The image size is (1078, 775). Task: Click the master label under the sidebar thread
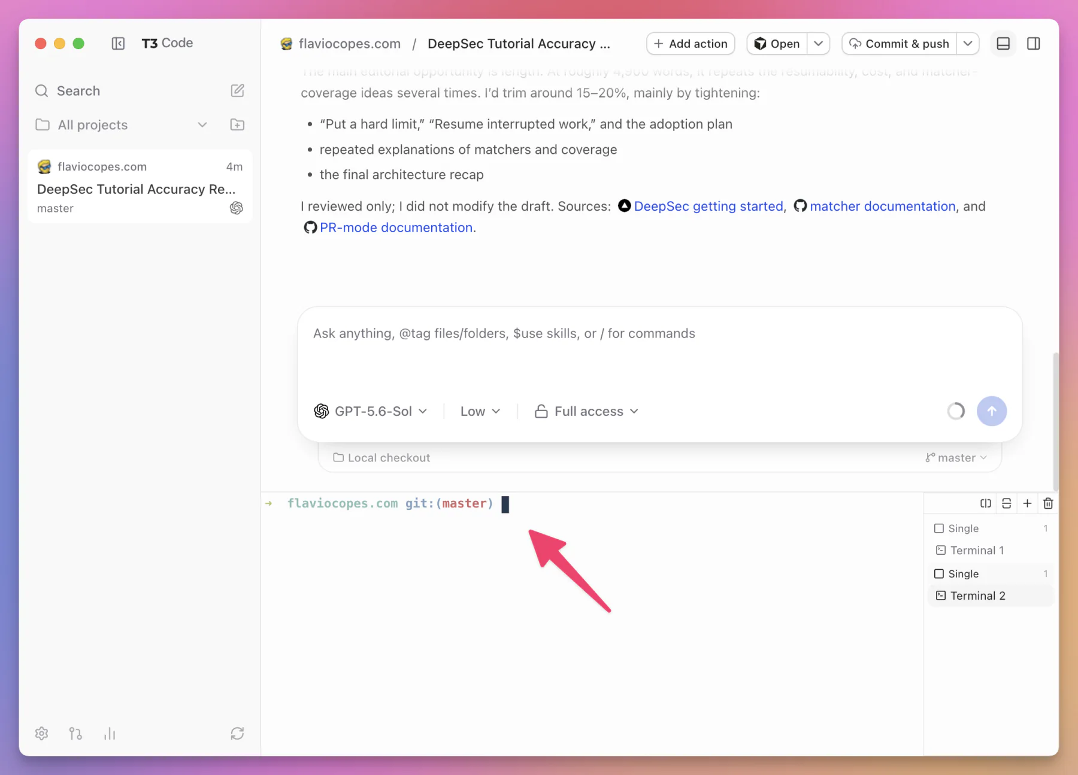55,208
